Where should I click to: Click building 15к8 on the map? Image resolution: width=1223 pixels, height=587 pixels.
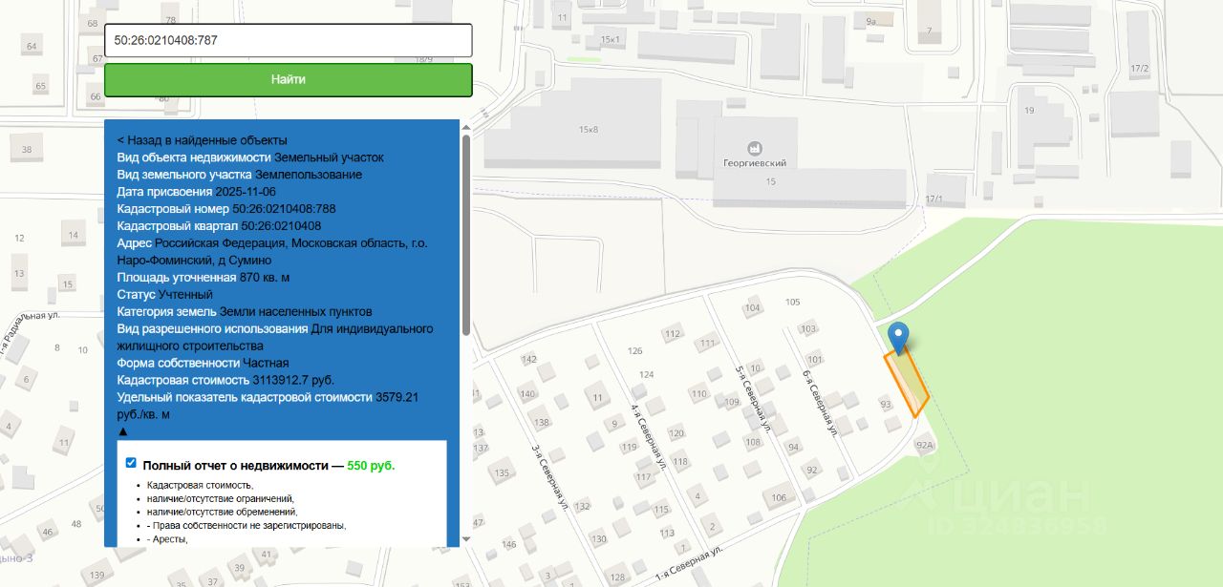pyautogui.click(x=589, y=130)
